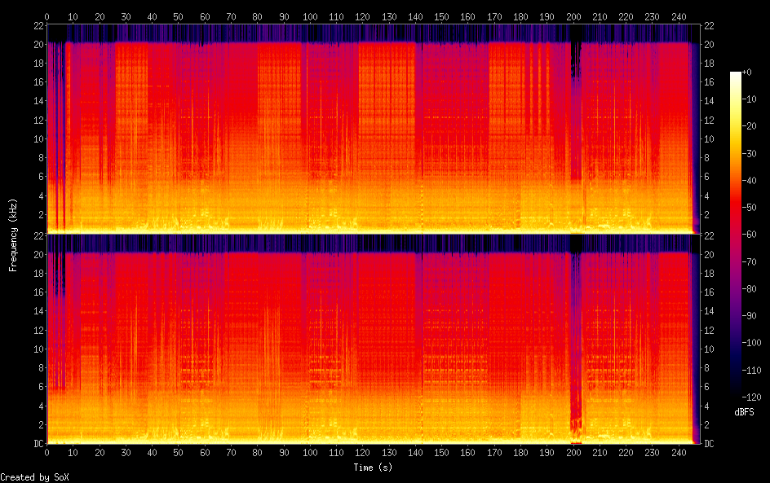Click the 'Frequency (kHz)' axis label
This screenshot has height=483, width=770.
(13, 235)
